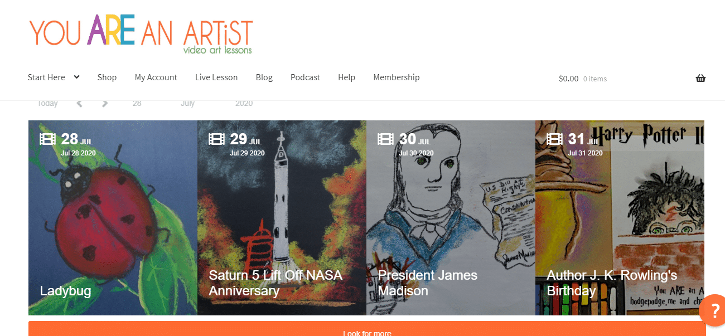This screenshot has height=336, width=725.
Task: Click the film icon on Jul 30
Action: [x=386, y=139]
